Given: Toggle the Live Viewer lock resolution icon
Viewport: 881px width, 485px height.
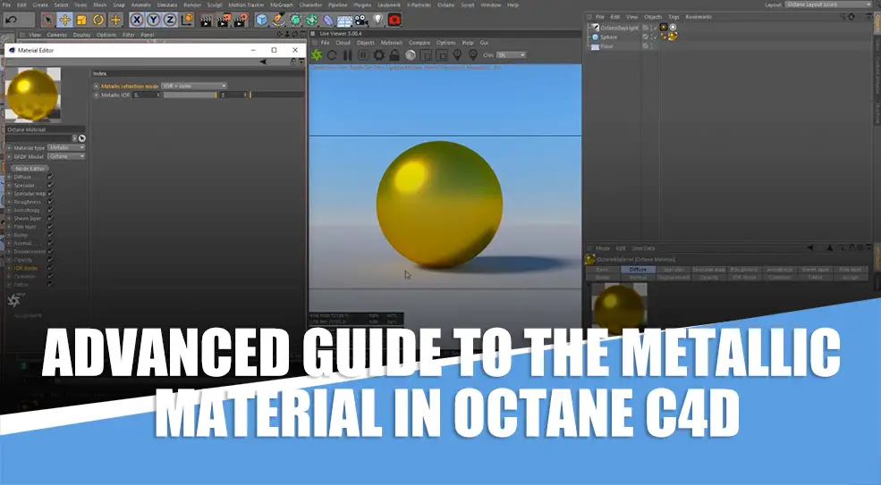Looking at the screenshot, I should (x=394, y=55).
